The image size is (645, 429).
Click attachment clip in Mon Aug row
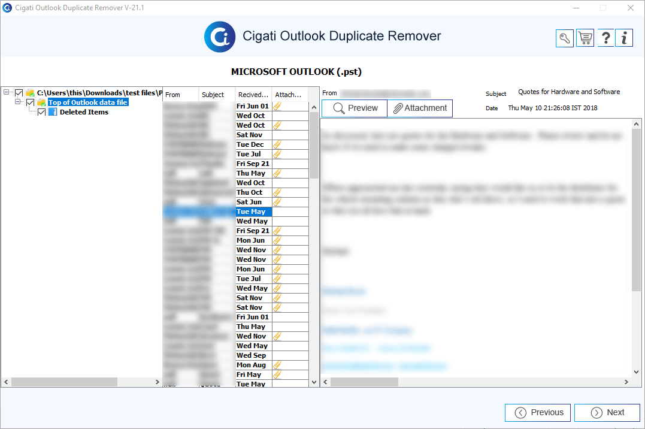pos(278,365)
